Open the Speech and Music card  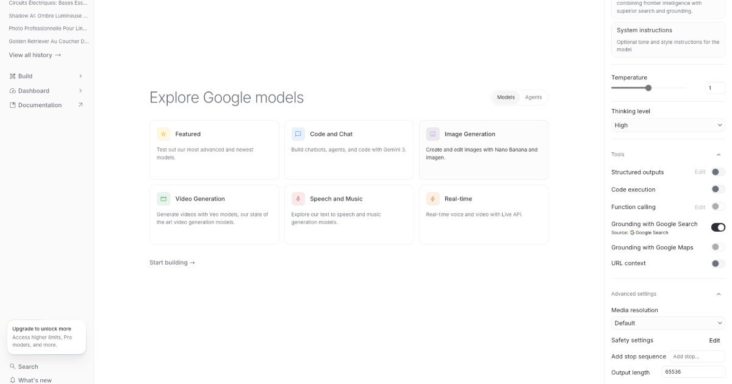349,215
